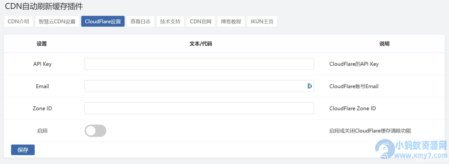This screenshot has height=164, width=449.
Task: Click the Zone ID row label
Action: point(42,108)
